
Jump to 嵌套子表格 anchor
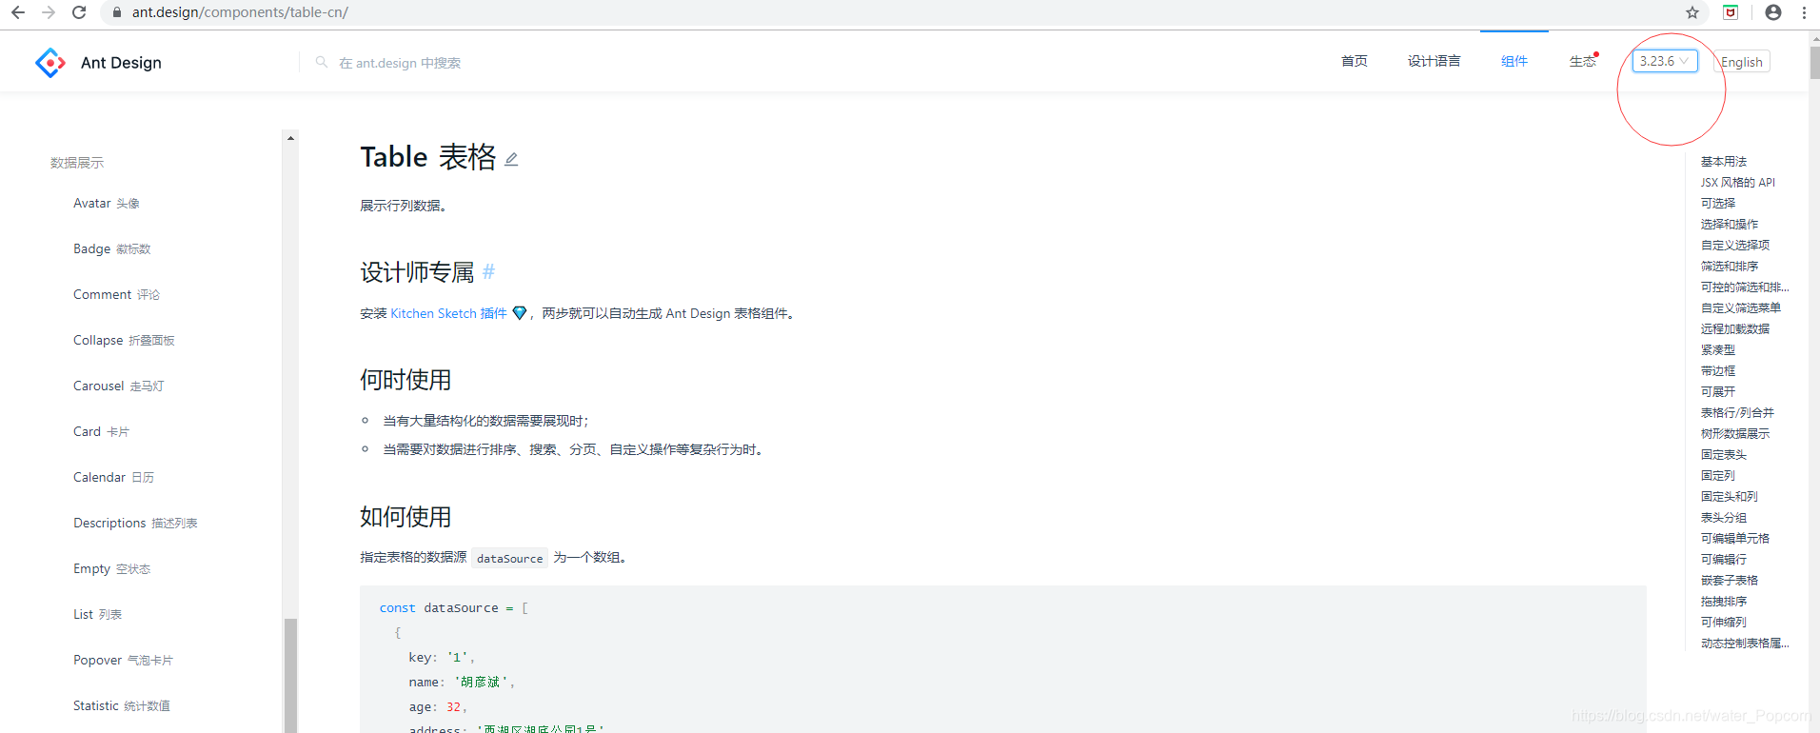[x=1730, y=580]
